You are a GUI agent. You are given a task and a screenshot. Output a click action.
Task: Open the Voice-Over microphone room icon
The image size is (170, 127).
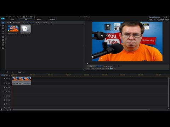click(3, 42)
